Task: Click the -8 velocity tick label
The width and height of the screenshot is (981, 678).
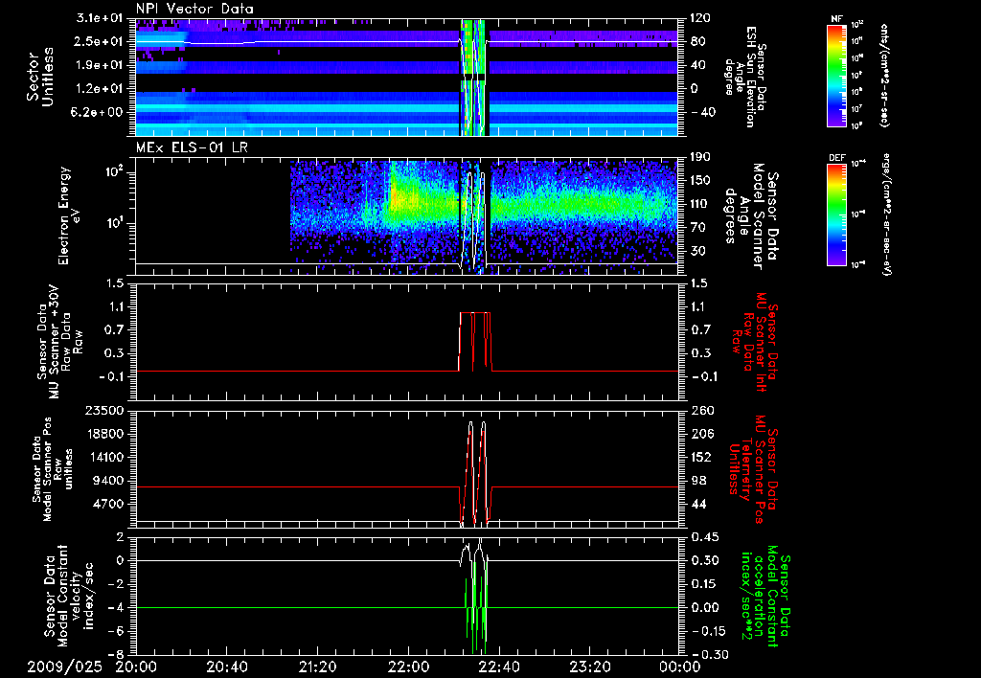Action: pyautogui.click(x=116, y=654)
